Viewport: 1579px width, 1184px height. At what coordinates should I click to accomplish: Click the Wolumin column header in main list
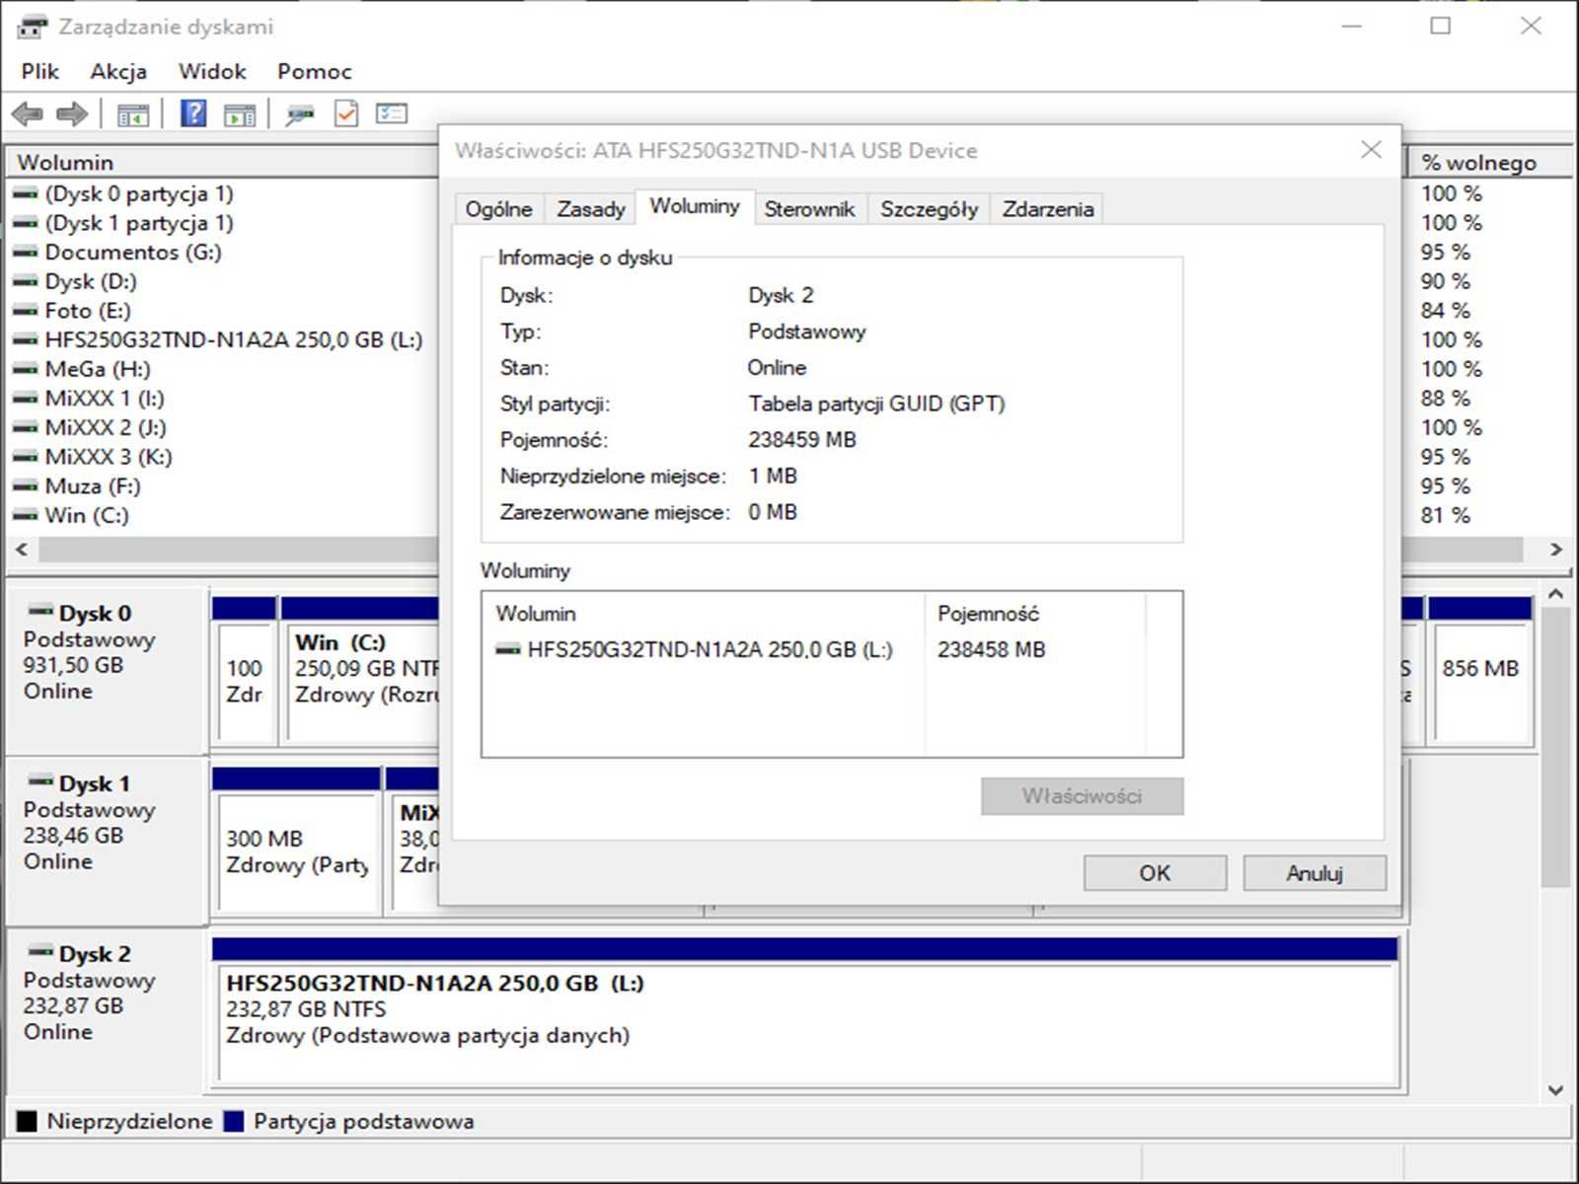[x=224, y=162]
